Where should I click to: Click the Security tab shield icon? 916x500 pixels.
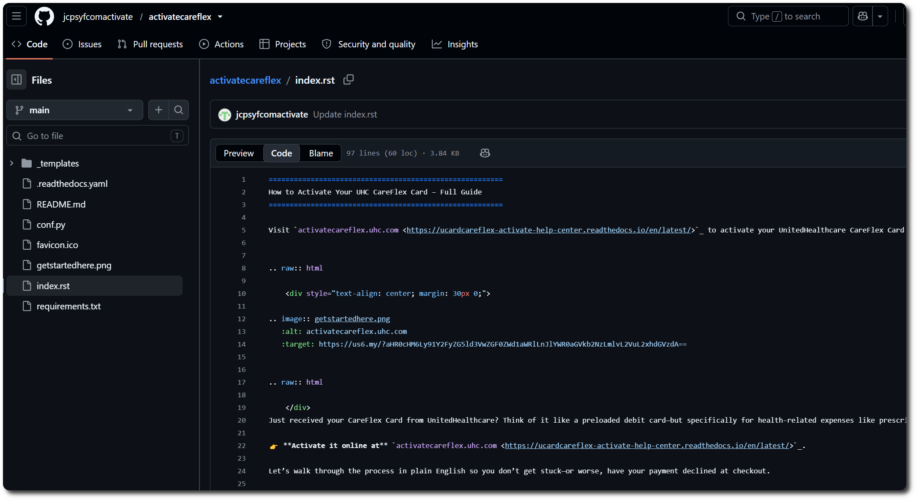(327, 44)
